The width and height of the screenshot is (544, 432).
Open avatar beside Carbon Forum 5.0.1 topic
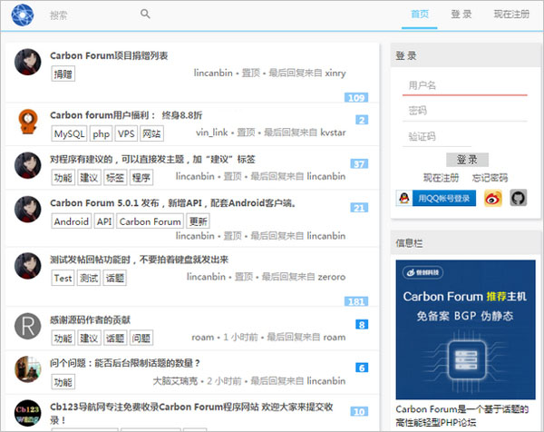[x=28, y=209]
